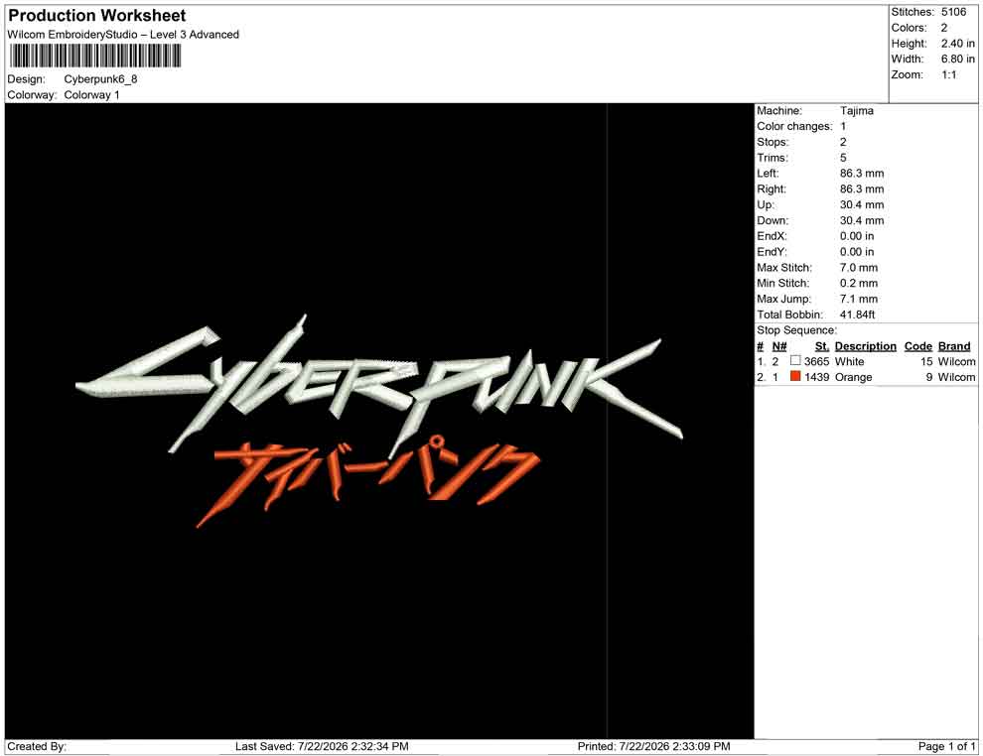Click the Stop Sequence heading
This screenshot has width=983, height=756.
click(796, 330)
